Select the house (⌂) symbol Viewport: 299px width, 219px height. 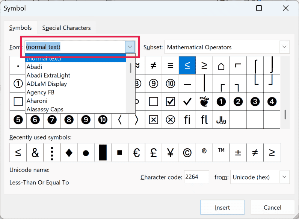pos(221,65)
